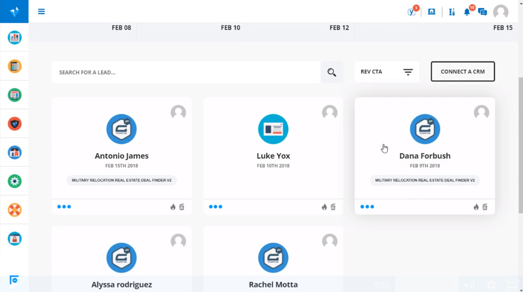Image resolution: width=523 pixels, height=292 pixels.
Task: Open the bar chart dashboard sidebar icon
Action: 15,38
